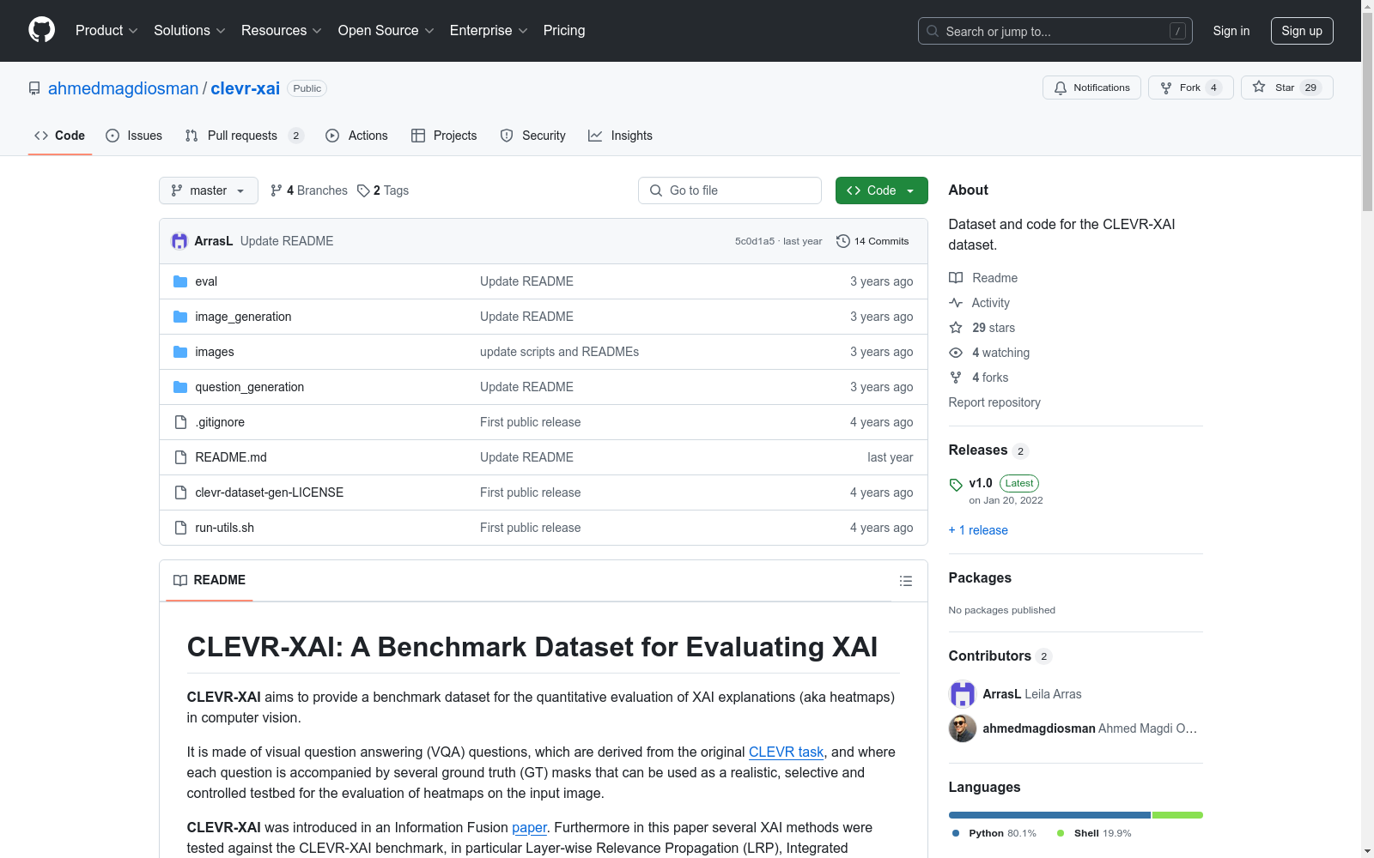This screenshot has height=858, width=1374.
Task: Click the GitHub logo icon
Action: (41, 30)
